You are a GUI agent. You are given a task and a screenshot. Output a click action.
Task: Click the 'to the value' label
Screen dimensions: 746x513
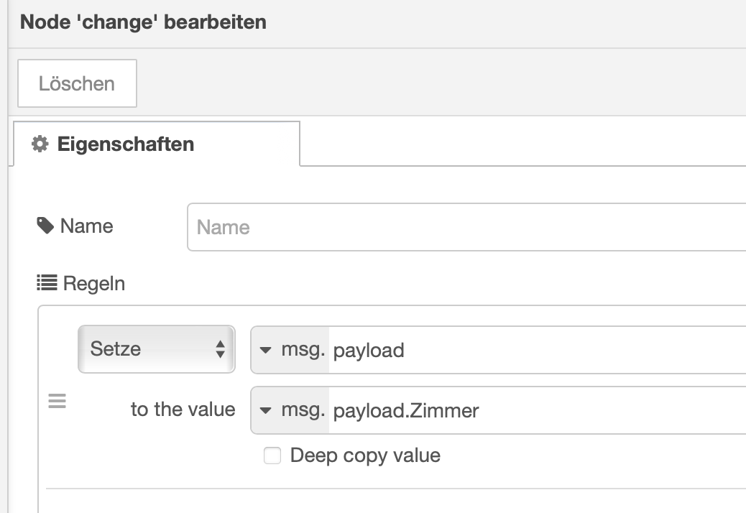pos(183,410)
